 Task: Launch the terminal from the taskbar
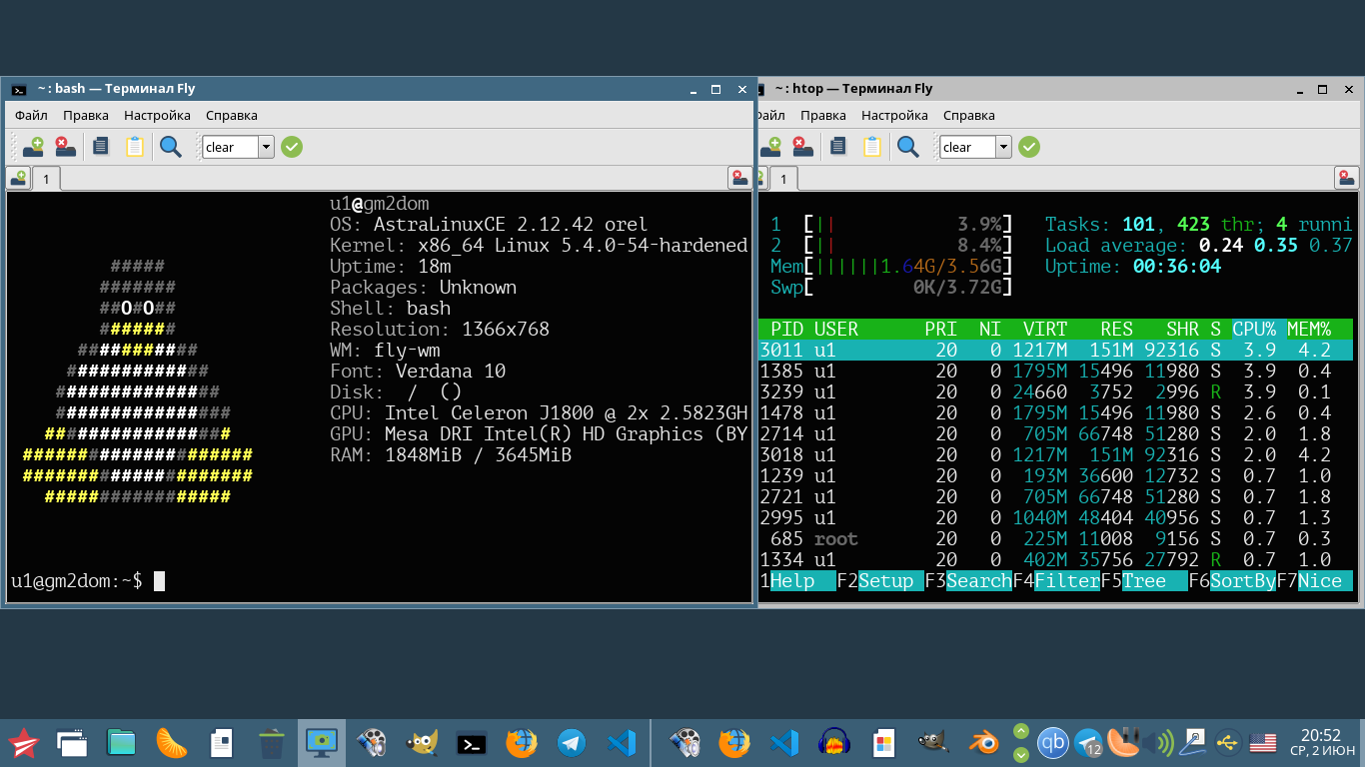(x=472, y=743)
